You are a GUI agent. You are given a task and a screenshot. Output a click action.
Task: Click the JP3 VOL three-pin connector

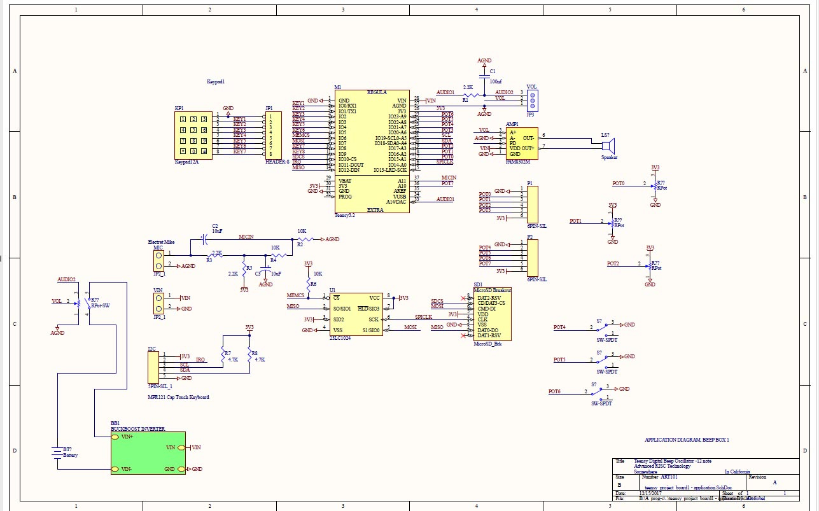(x=533, y=99)
